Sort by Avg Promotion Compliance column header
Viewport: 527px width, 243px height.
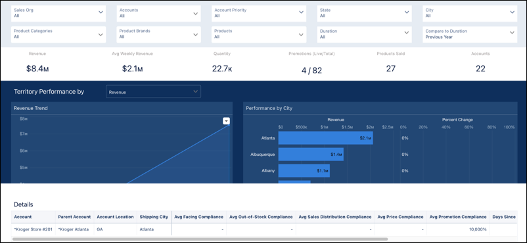coord(458,217)
